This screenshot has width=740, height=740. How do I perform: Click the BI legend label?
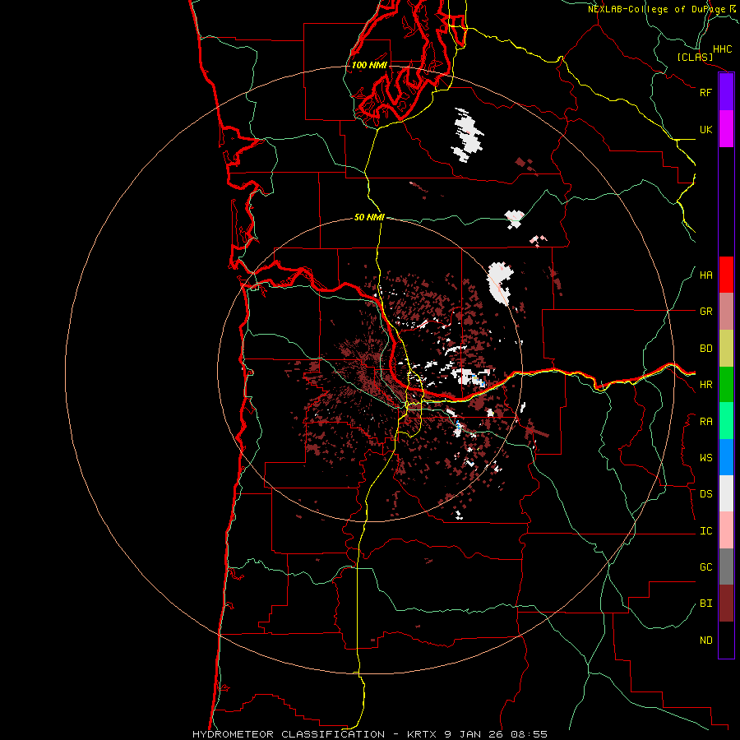pyautogui.click(x=705, y=604)
